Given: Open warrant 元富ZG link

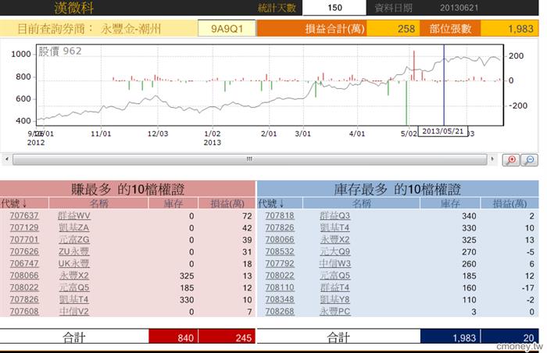Looking at the screenshot, I should (74, 240).
